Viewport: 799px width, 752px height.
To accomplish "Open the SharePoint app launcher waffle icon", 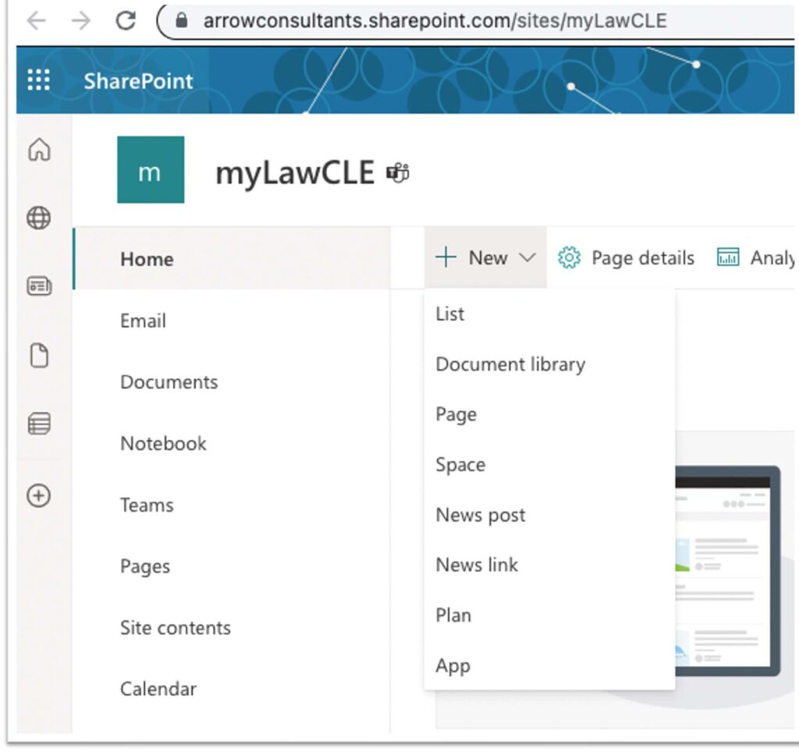I will (x=38, y=80).
